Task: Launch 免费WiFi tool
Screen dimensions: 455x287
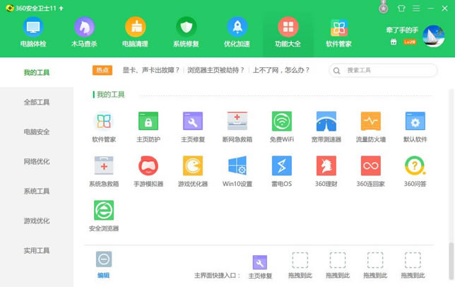Action: (281, 126)
